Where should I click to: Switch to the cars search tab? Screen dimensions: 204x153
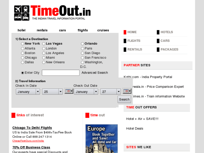click(x=63, y=30)
